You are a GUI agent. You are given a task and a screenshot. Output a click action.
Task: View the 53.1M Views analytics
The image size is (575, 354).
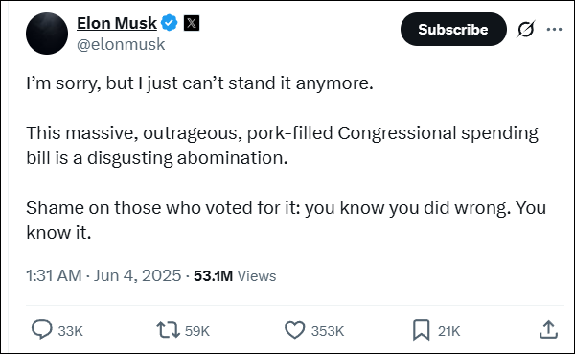click(x=235, y=275)
